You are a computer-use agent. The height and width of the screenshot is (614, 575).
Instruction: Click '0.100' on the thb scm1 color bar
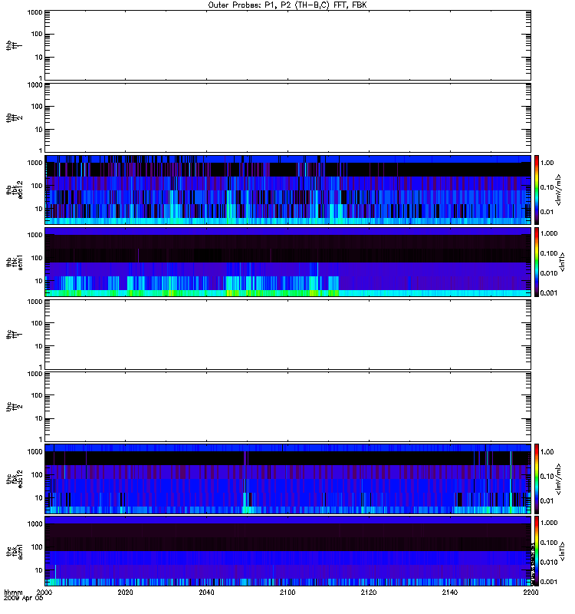[549, 253]
